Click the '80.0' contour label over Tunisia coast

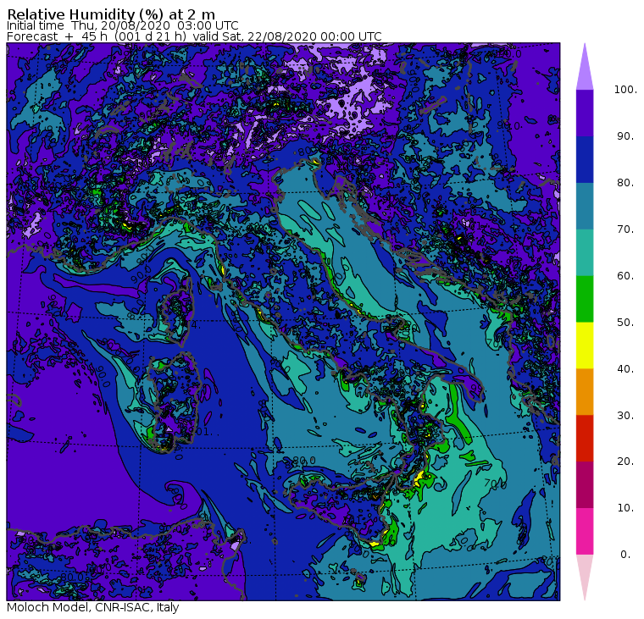tap(73, 577)
